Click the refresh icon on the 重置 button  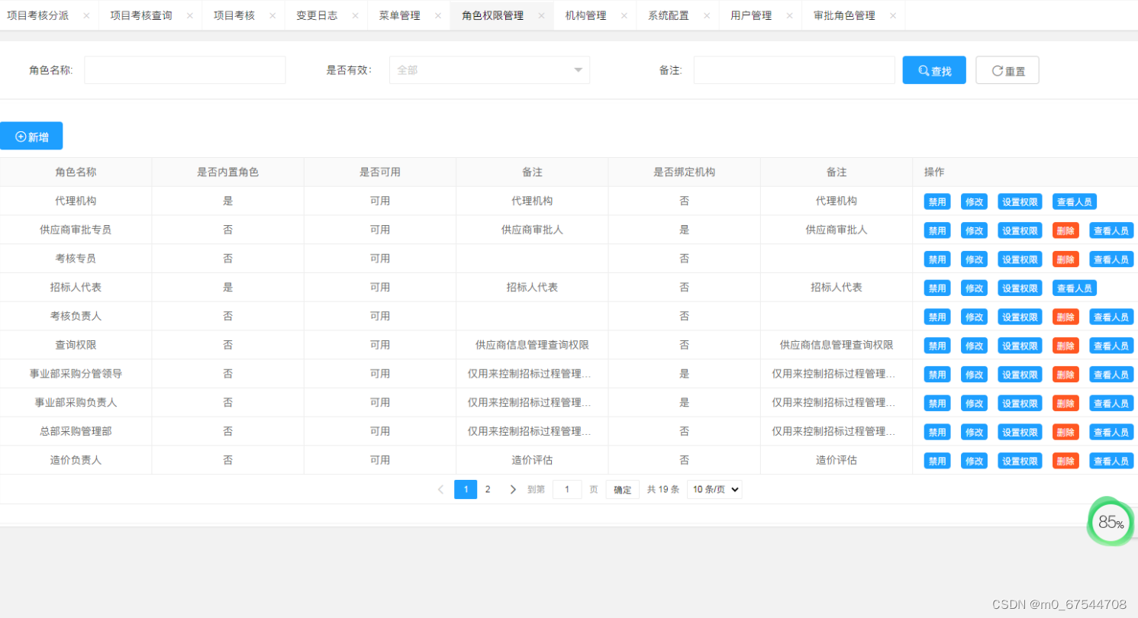pyautogui.click(x=997, y=69)
